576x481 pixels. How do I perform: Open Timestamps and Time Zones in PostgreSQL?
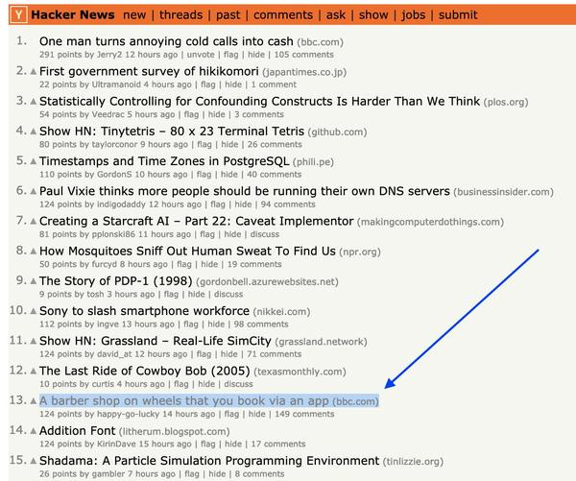[x=164, y=161]
